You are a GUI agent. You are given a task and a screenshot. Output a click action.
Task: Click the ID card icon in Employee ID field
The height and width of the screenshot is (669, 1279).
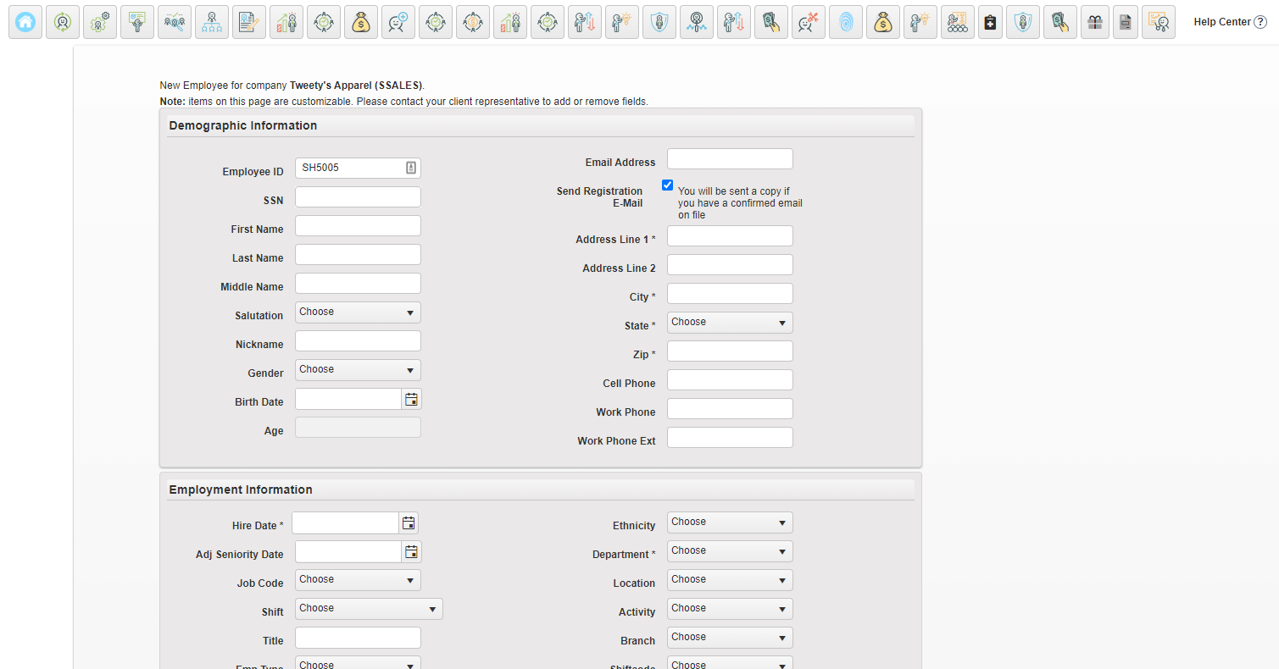point(410,168)
